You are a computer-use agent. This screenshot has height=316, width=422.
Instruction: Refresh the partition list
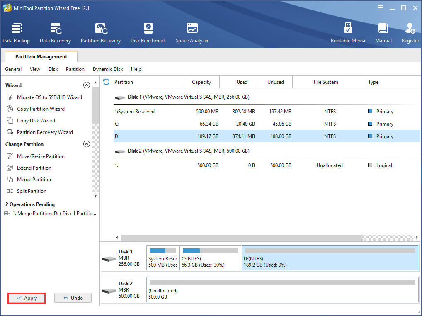coord(107,82)
